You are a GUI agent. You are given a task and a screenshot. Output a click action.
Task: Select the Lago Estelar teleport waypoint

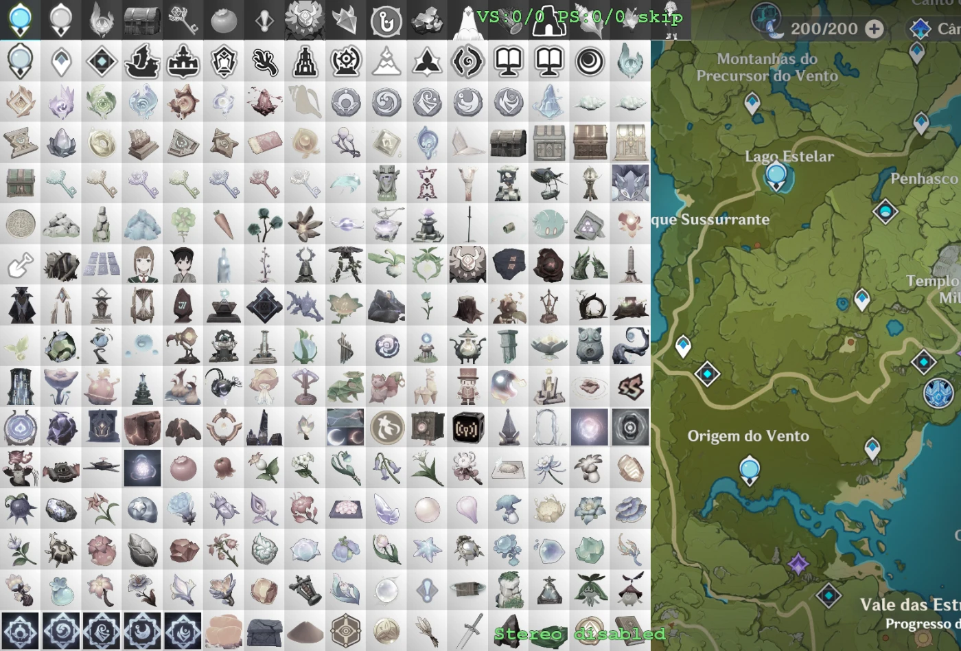pos(776,176)
